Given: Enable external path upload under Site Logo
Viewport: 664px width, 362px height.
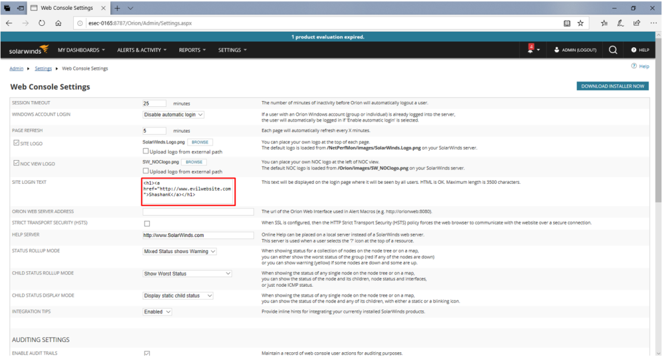Looking at the screenshot, I should (146, 151).
